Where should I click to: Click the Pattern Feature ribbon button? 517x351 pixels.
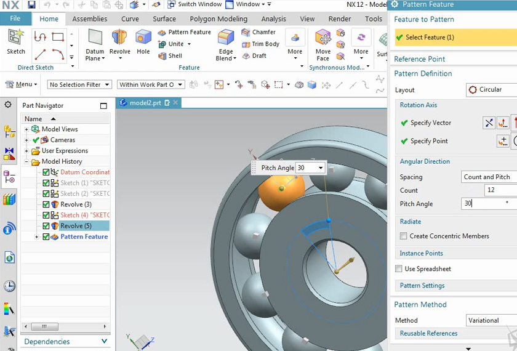184,32
